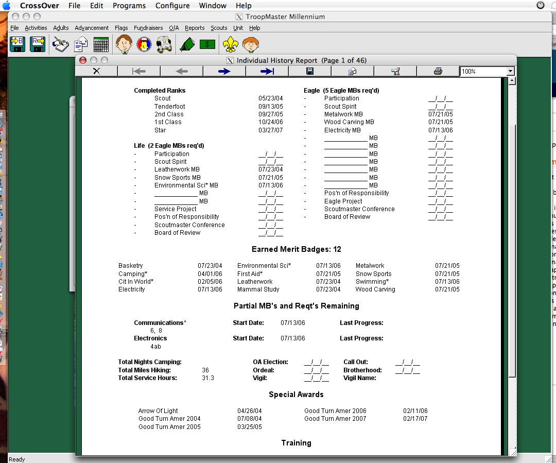Open the envelope mail-merge toolbar icon
556x463 pixels.
coord(80,44)
